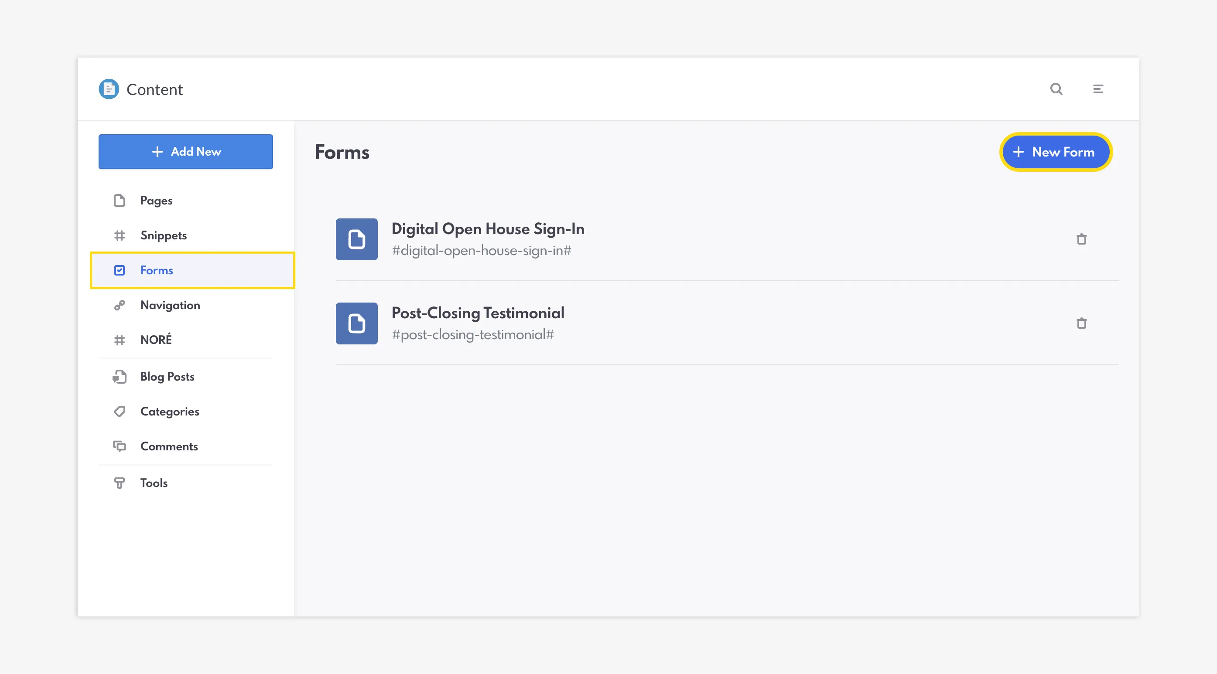The height and width of the screenshot is (674, 1217).
Task: Click the Forms checkbox icon in sidebar
Action: point(120,270)
